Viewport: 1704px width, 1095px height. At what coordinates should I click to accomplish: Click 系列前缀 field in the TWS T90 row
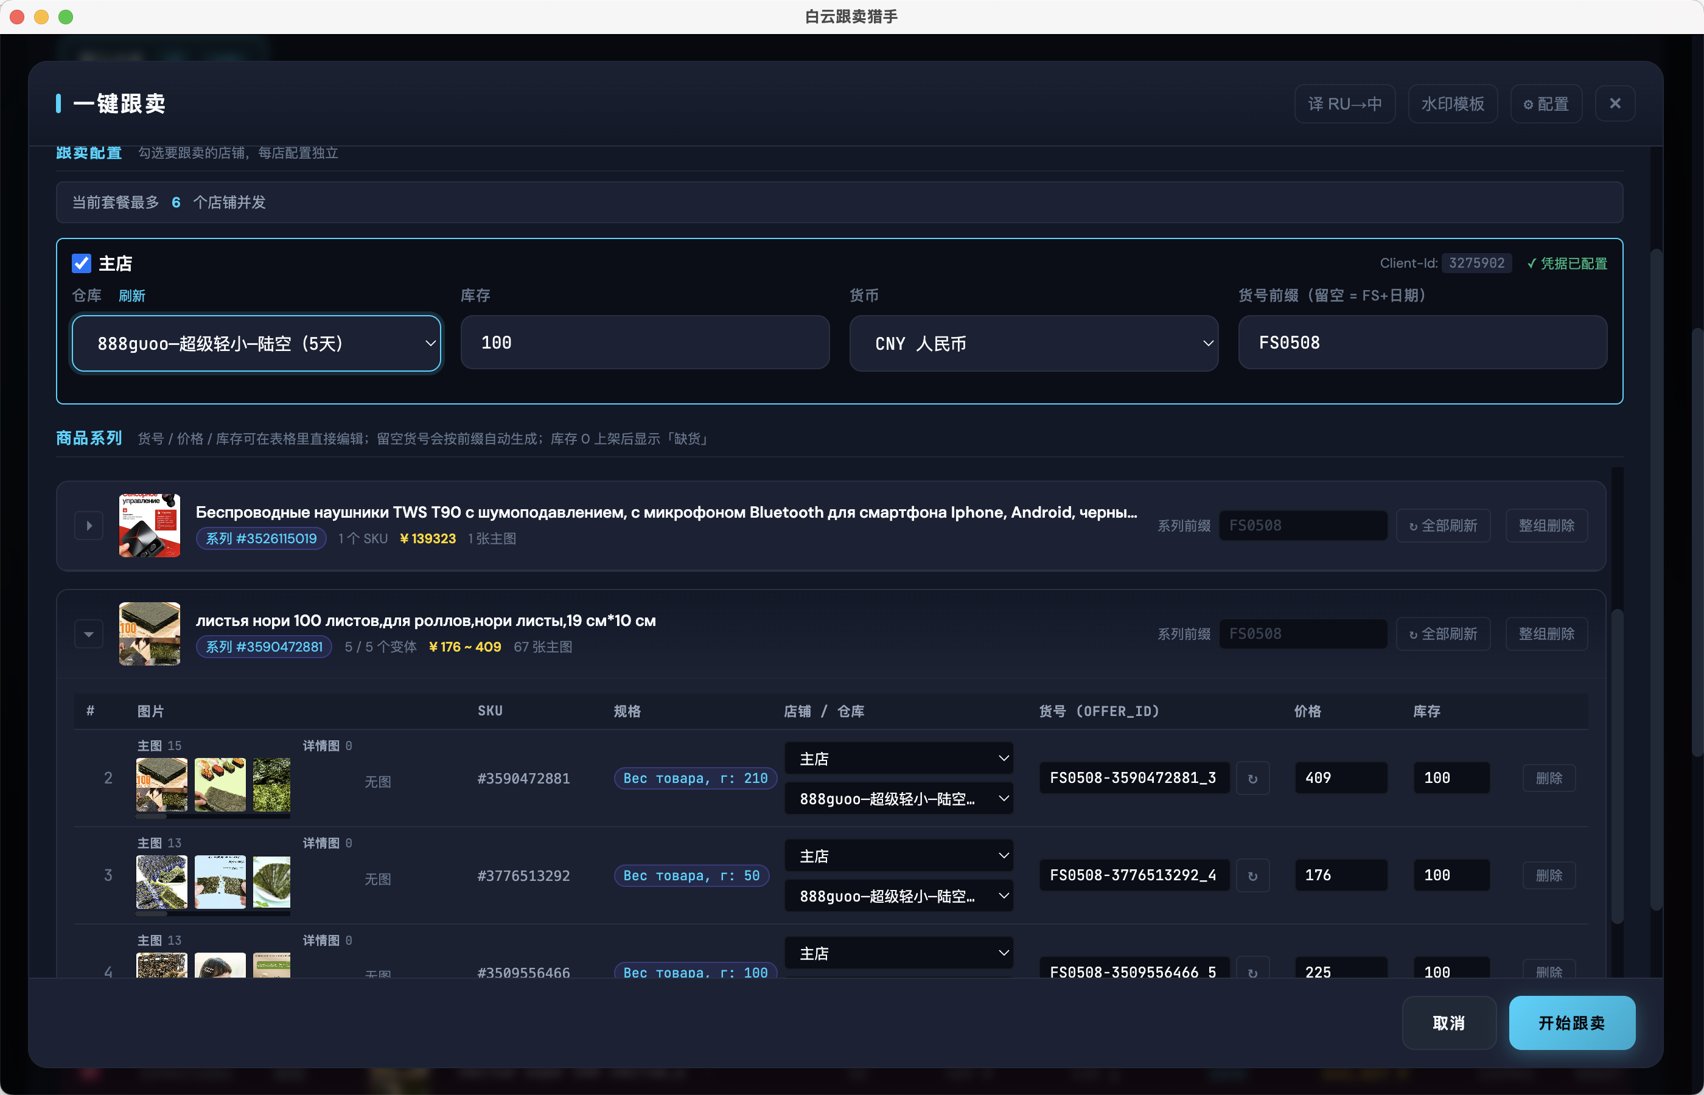point(1303,526)
